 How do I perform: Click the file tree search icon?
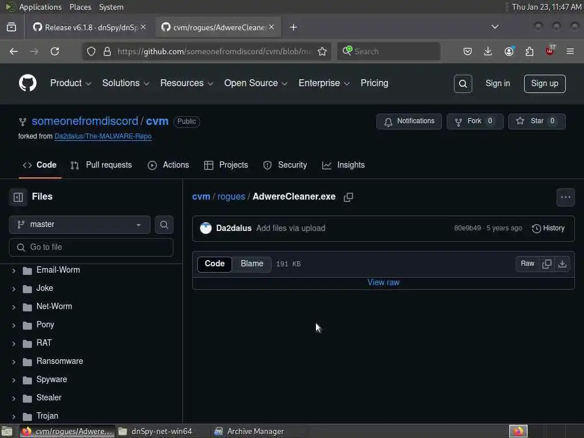164,225
